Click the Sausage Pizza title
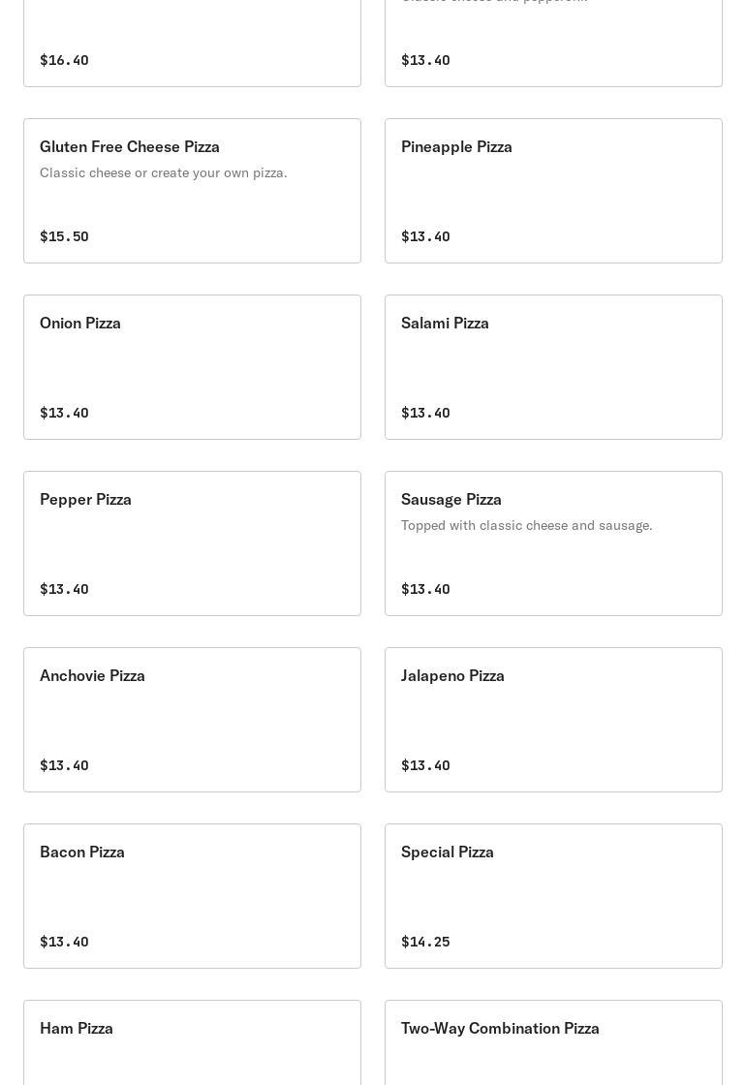This screenshot has height=1085, width=746. (x=451, y=500)
